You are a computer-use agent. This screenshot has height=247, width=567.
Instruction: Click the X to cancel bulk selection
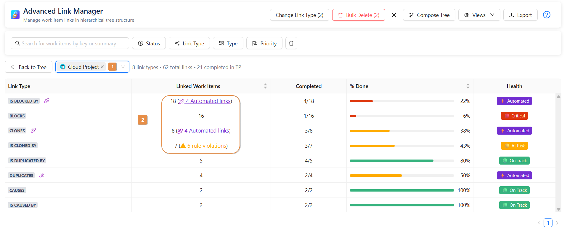click(394, 15)
